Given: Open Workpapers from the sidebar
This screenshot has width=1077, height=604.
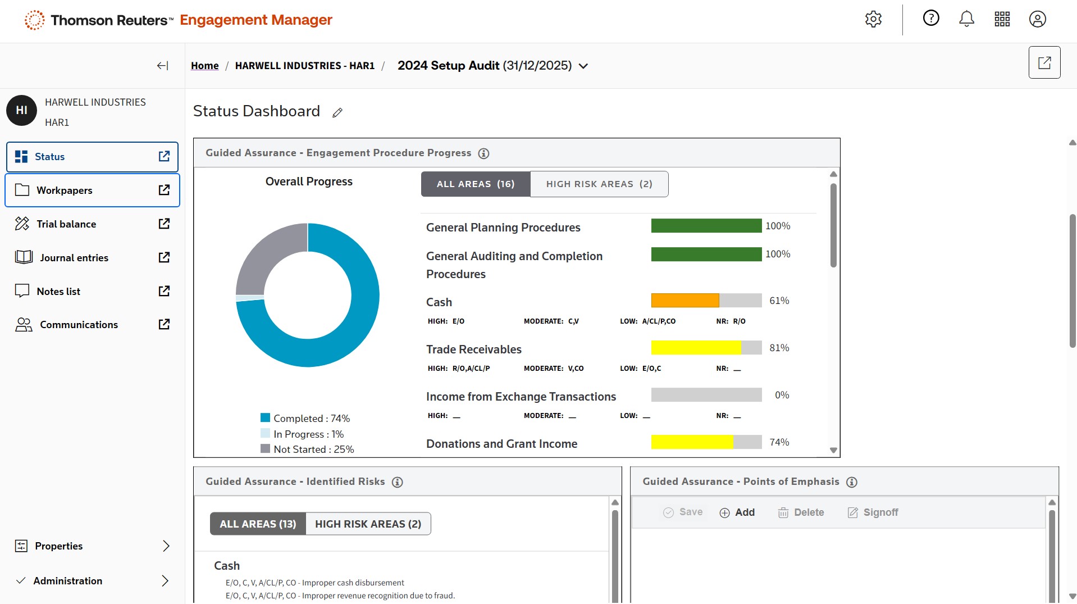Looking at the screenshot, I should (65, 190).
